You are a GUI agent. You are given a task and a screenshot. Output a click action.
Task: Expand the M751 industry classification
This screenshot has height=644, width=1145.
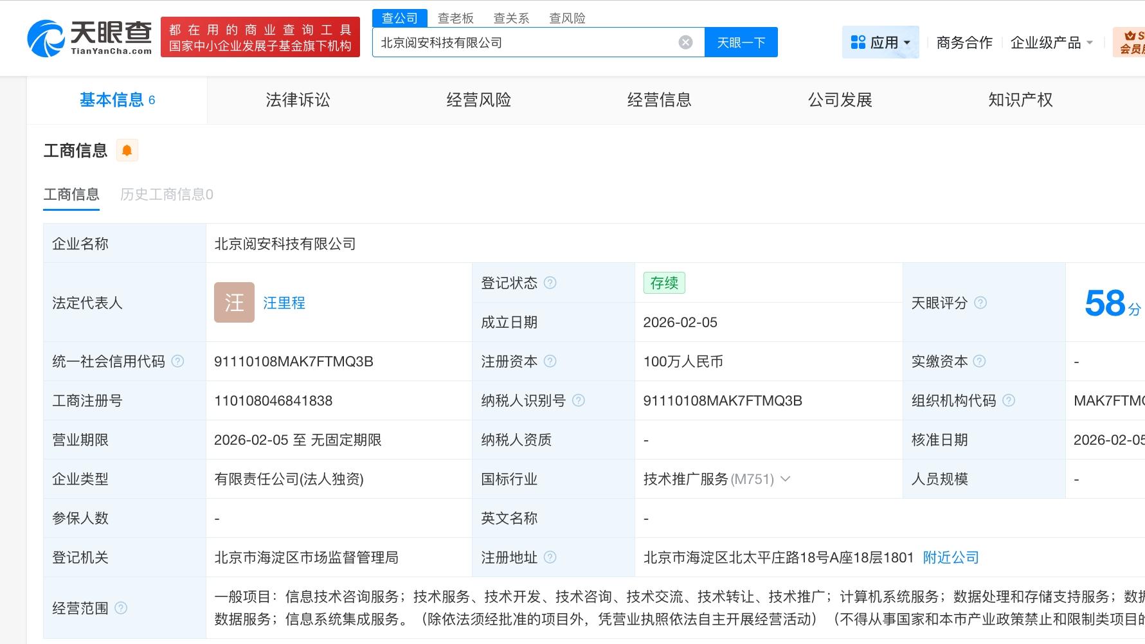pyautogui.click(x=786, y=479)
